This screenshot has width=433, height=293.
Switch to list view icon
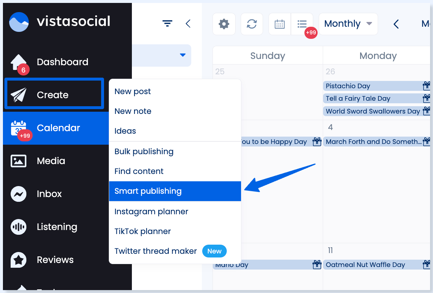302,24
